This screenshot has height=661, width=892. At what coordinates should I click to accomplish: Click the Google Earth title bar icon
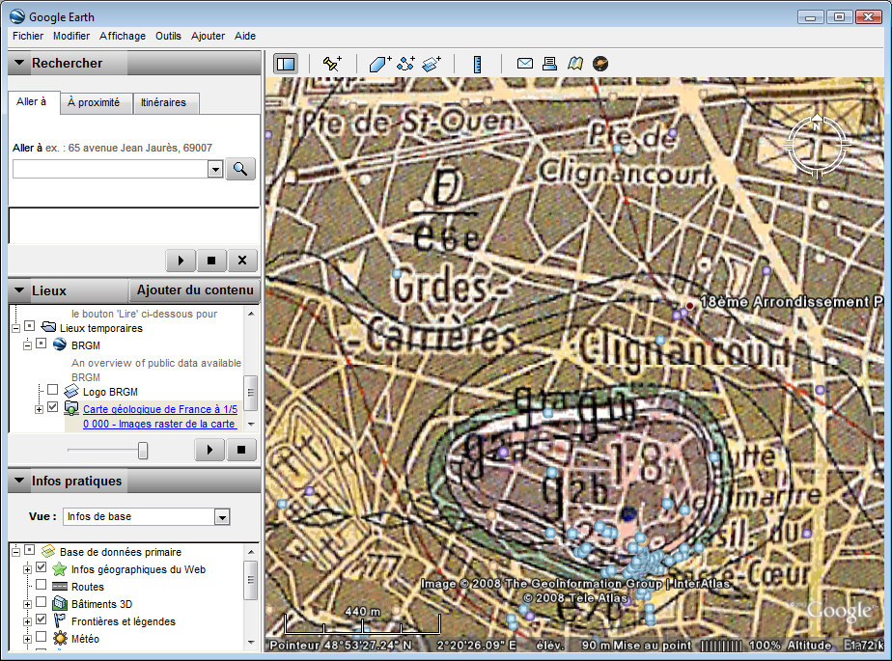point(17,16)
